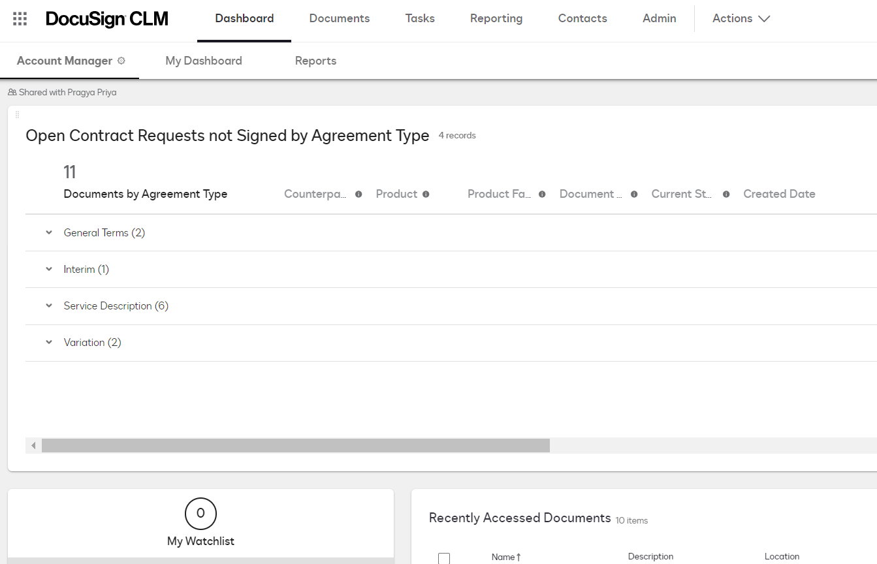The image size is (877, 564).
Task: Expand the Service Description group
Action: [x=48, y=305]
